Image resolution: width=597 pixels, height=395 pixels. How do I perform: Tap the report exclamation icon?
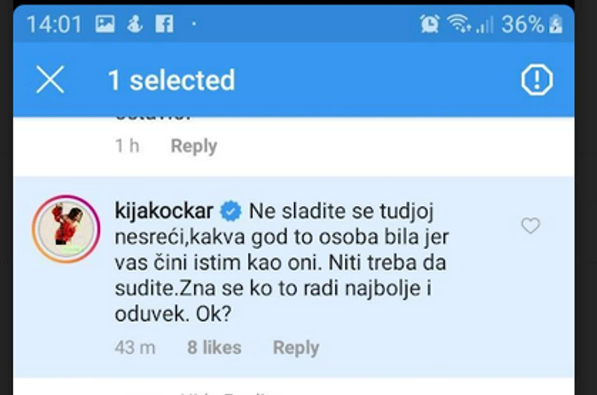(x=537, y=79)
